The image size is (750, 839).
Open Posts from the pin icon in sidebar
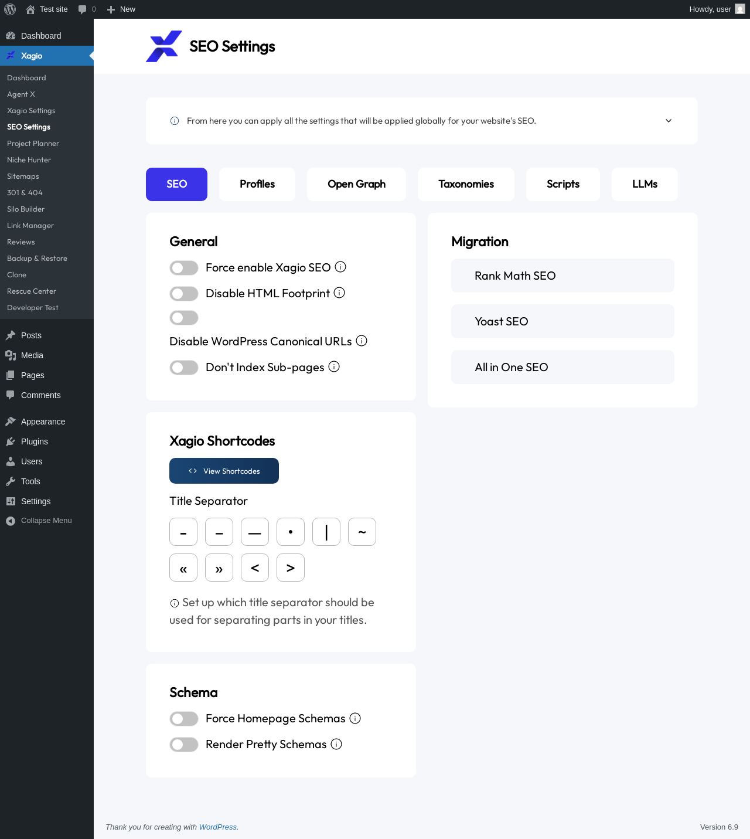pyautogui.click(x=11, y=335)
